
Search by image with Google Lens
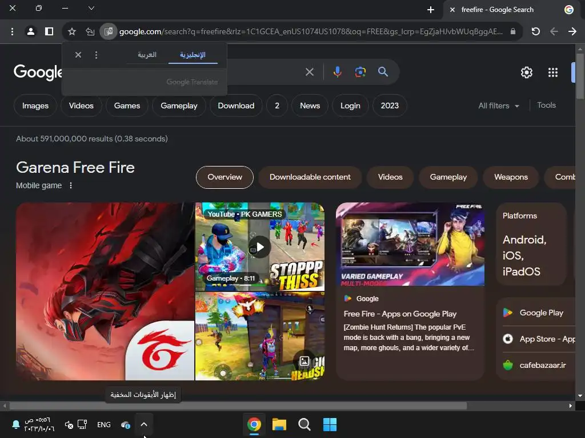click(360, 72)
